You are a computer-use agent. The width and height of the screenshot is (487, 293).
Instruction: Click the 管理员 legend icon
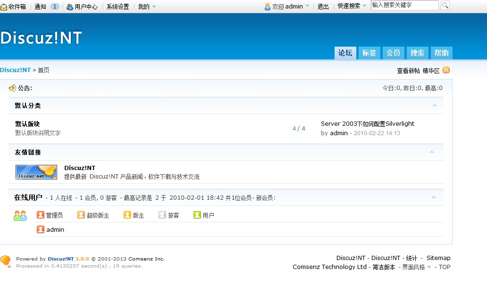(41, 215)
